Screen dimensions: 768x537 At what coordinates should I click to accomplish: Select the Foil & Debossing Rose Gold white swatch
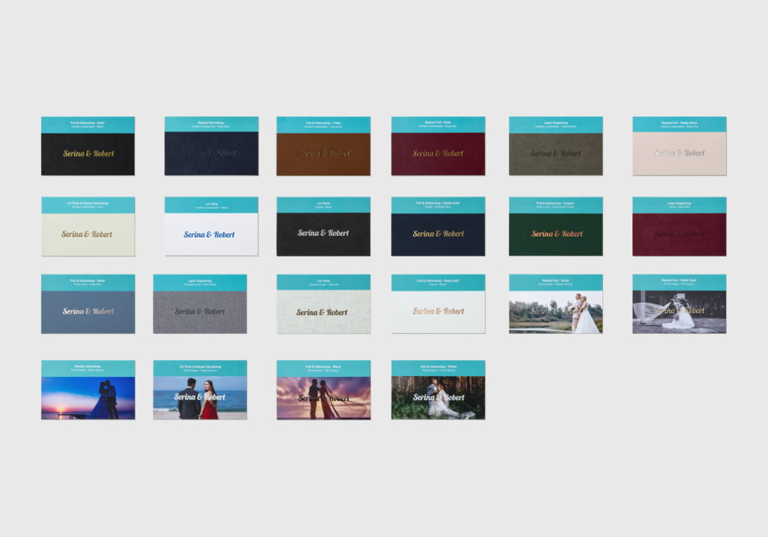coord(438,304)
